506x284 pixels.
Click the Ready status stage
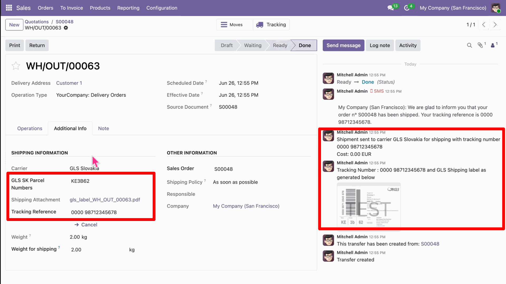point(280,45)
